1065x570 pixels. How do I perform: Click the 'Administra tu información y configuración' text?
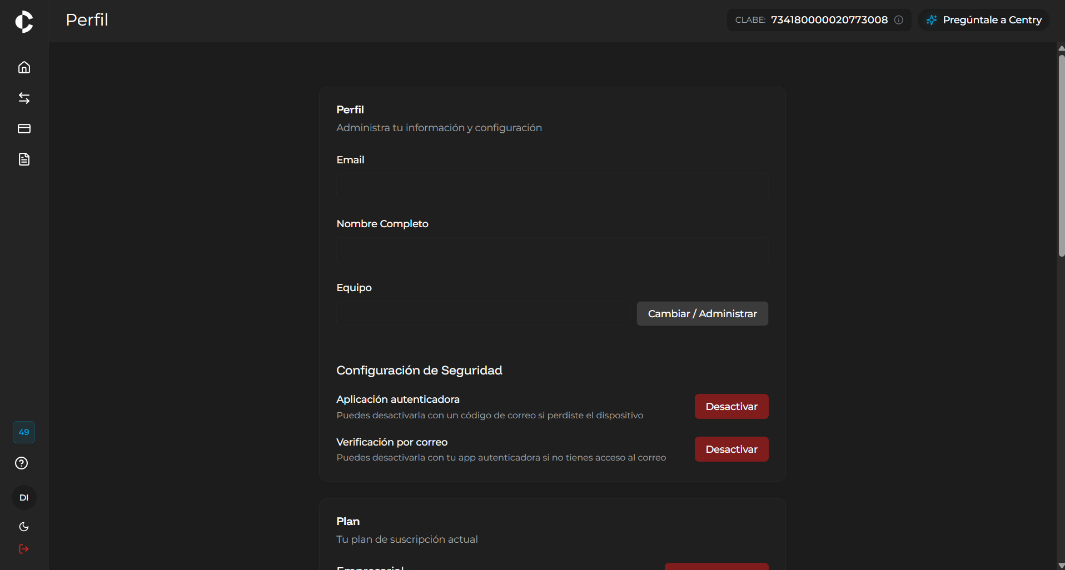[439, 128]
